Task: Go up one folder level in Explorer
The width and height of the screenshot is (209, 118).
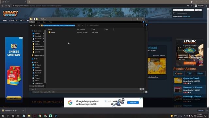Action: click(x=39, y=26)
